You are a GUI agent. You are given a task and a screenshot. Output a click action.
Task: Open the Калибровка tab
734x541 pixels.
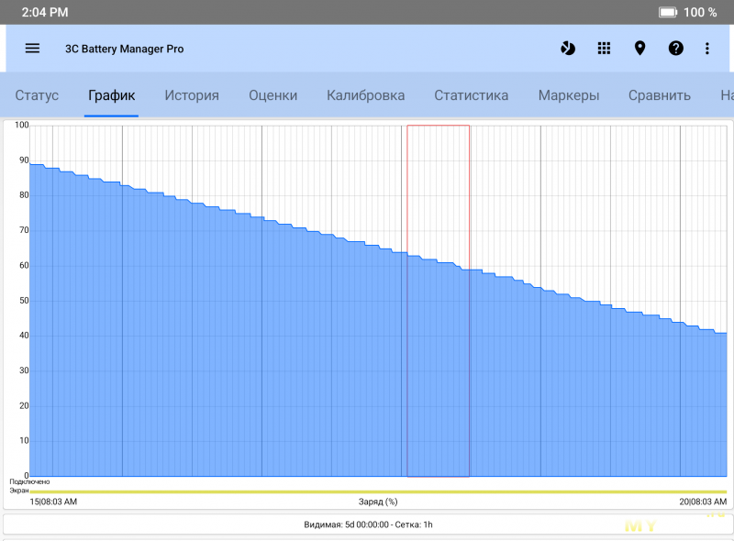(365, 95)
